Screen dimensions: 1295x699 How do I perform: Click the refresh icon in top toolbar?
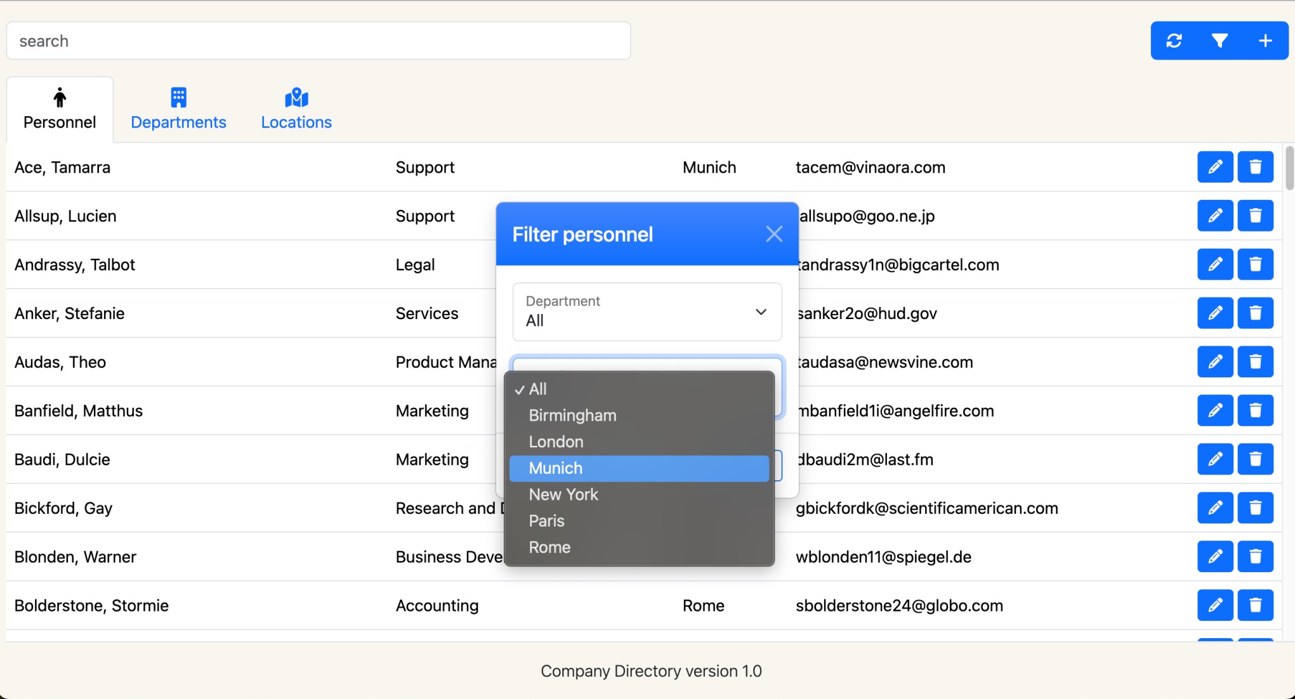1174,41
